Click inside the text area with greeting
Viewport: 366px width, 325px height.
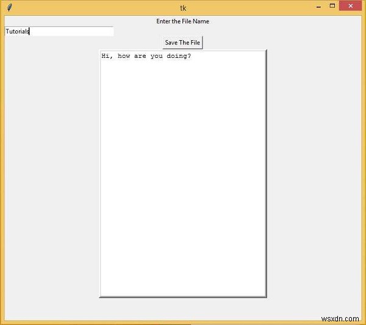[183, 173]
